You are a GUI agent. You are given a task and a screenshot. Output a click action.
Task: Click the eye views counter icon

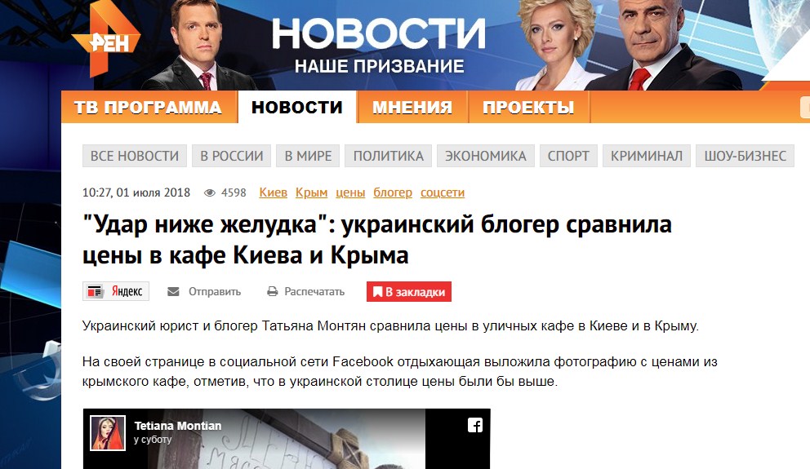[210, 193]
